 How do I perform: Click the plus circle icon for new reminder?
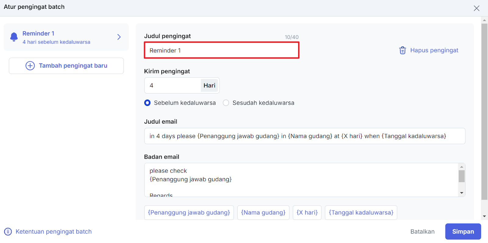pos(30,66)
